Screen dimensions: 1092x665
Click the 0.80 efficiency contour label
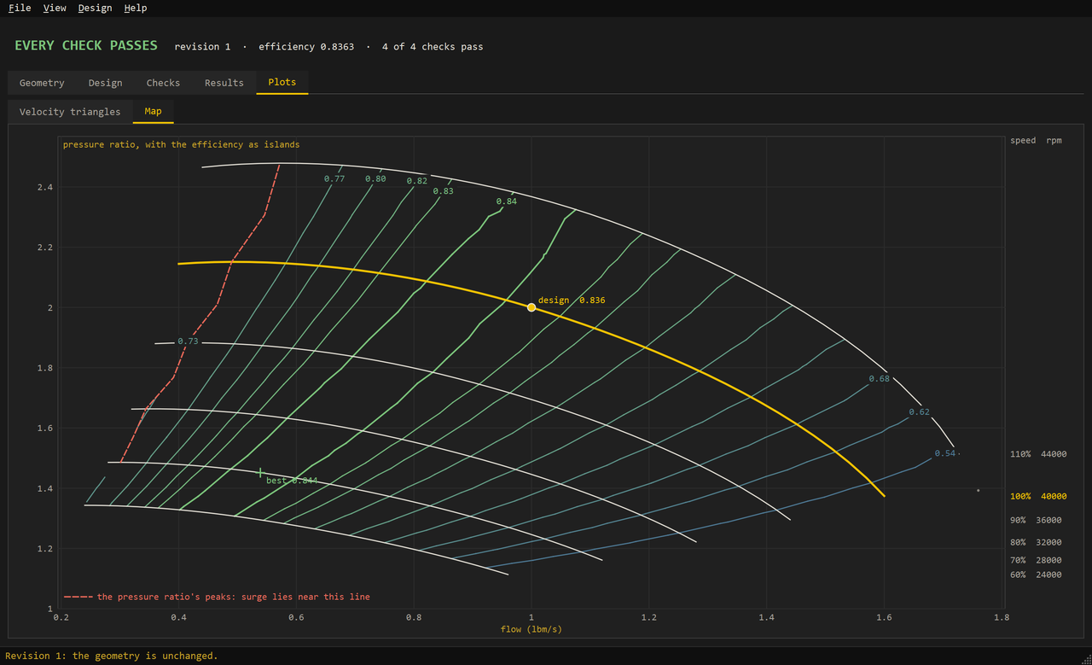(x=375, y=179)
